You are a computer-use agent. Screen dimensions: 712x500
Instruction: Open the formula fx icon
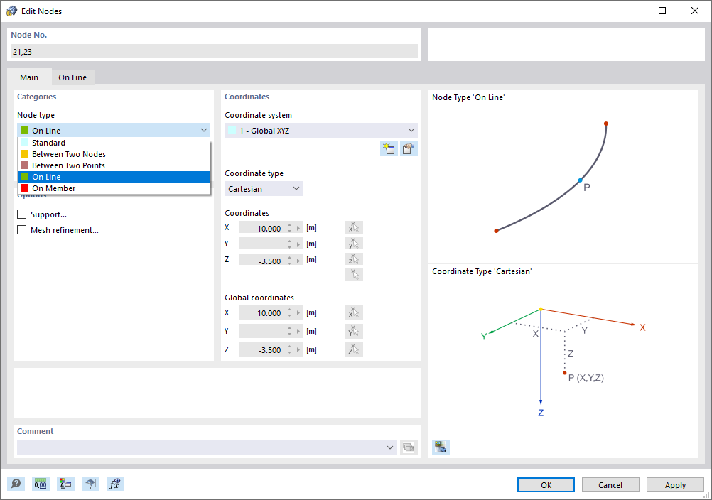(115, 484)
